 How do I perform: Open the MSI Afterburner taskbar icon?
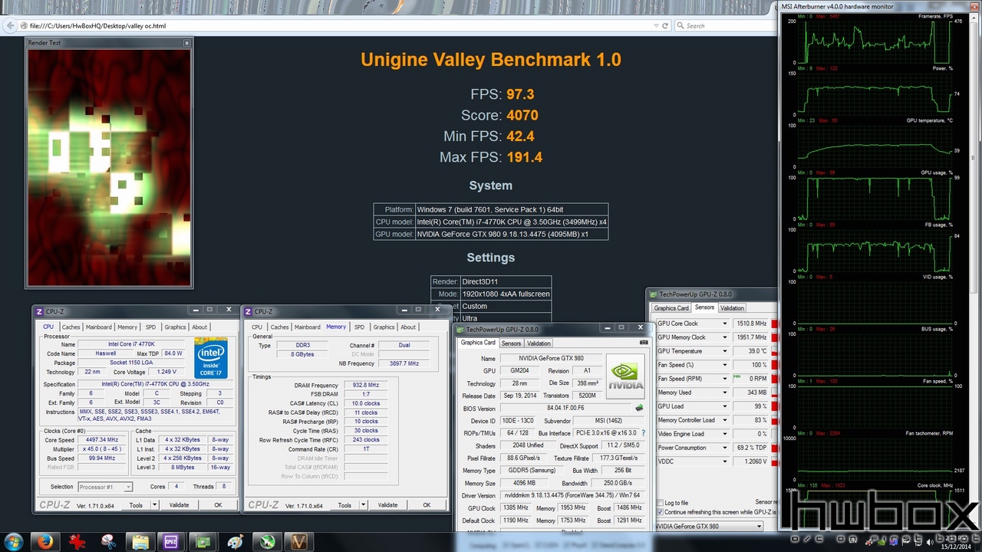(x=266, y=541)
